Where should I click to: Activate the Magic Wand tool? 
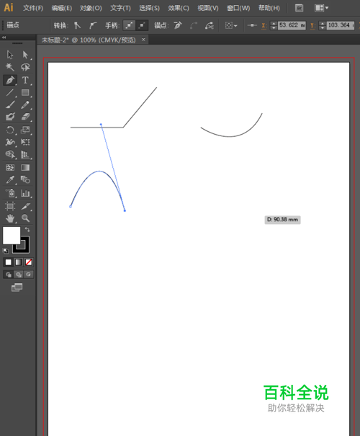pyautogui.click(x=10, y=67)
